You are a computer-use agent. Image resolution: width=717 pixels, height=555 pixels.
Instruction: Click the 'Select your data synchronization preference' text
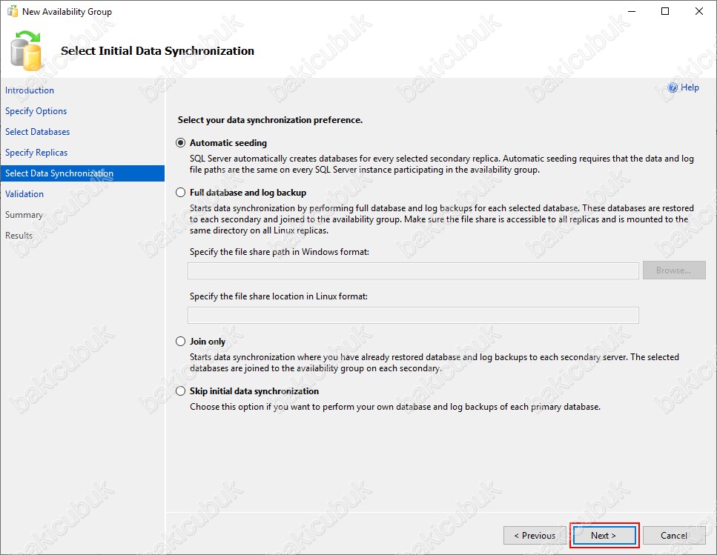270,120
